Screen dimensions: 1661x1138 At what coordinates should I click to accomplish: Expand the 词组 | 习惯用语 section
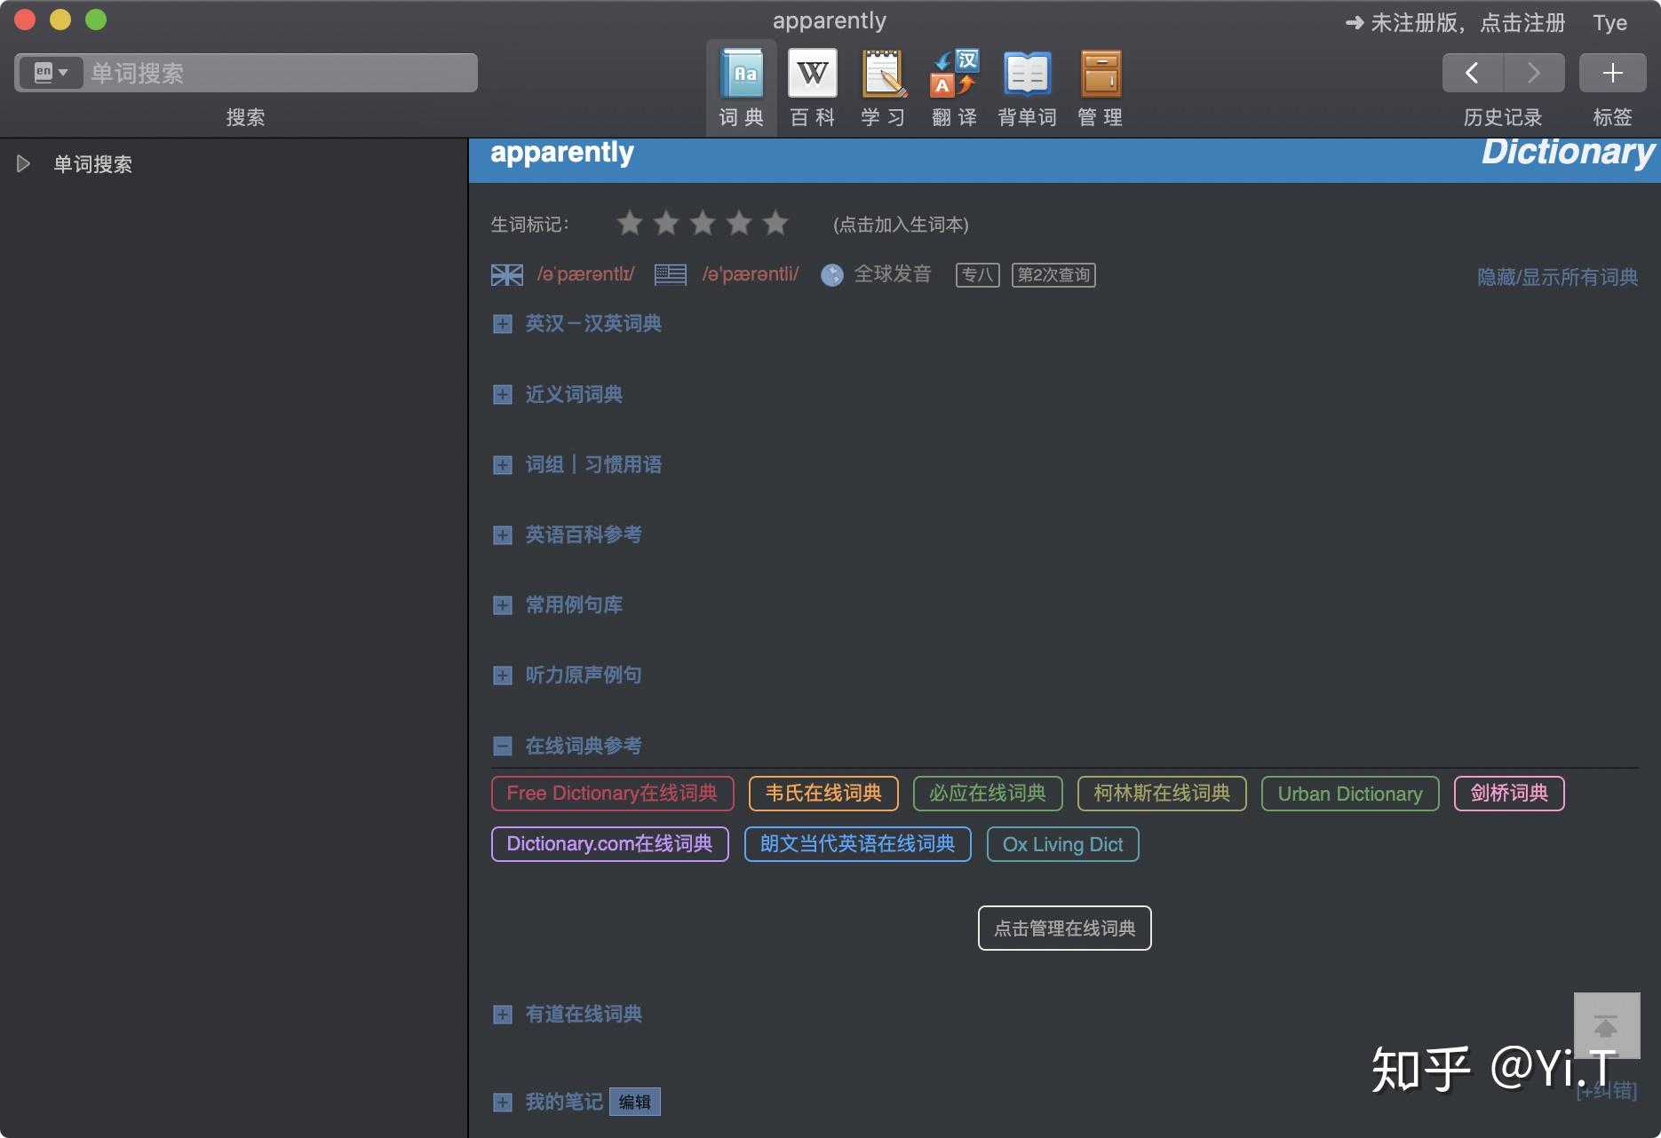(503, 465)
